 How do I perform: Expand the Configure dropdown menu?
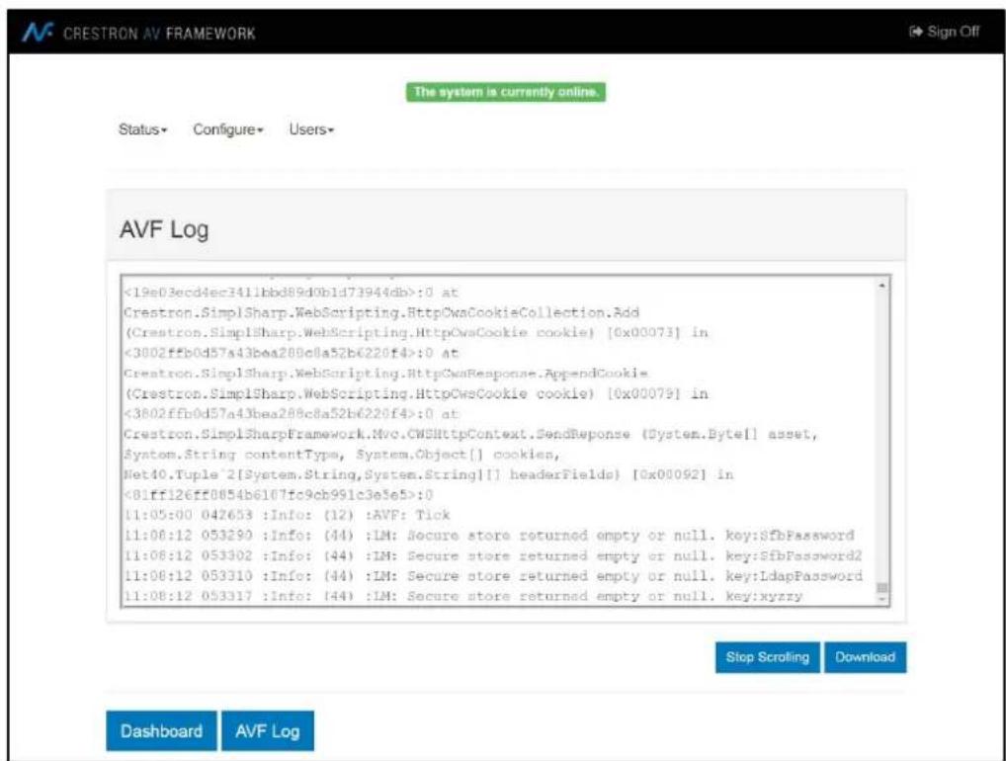[x=227, y=129]
